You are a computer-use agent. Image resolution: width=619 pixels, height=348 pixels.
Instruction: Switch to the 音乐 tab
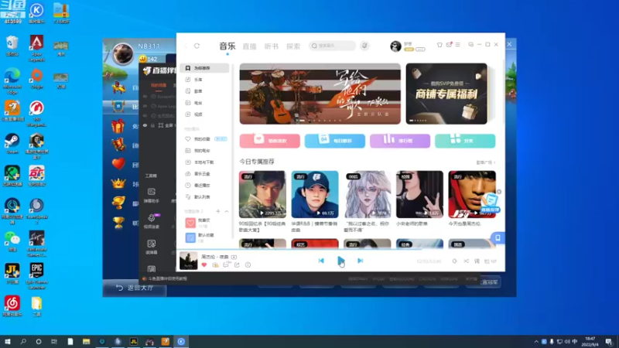click(227, 46)
